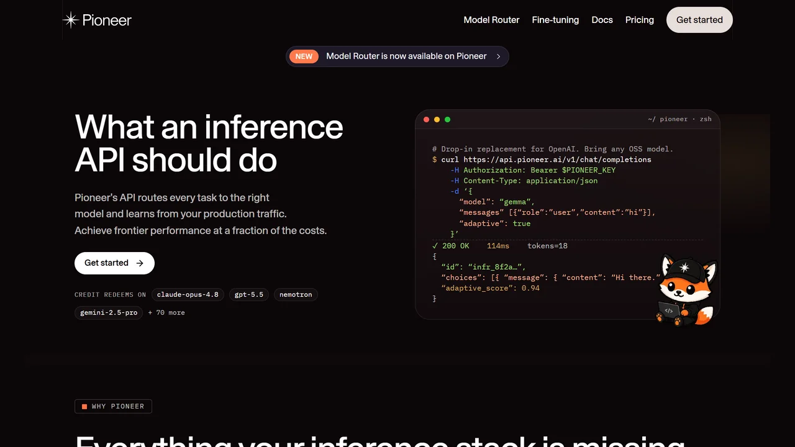
Task: Open the NEW Model Router announcement banner
Action: [397, 56]
